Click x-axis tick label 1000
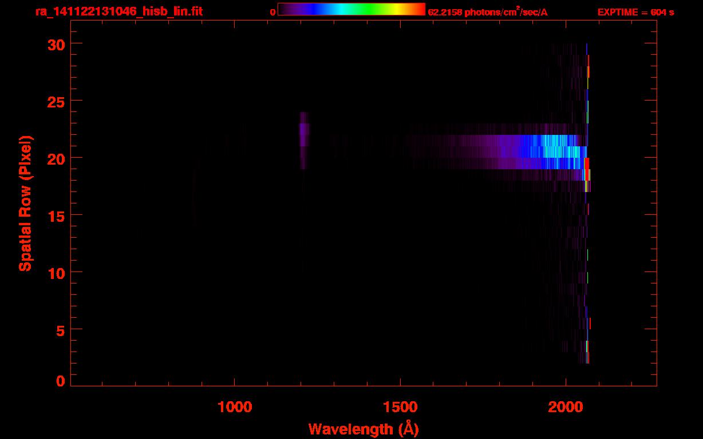The image size is (703, 439). (x=235, y=406)
